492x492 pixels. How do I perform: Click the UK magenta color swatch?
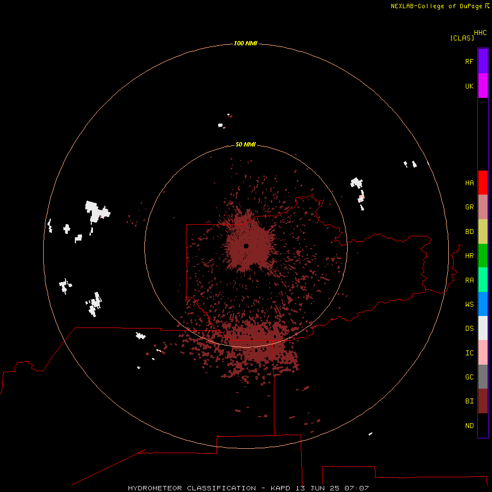(x=483, y=86)
